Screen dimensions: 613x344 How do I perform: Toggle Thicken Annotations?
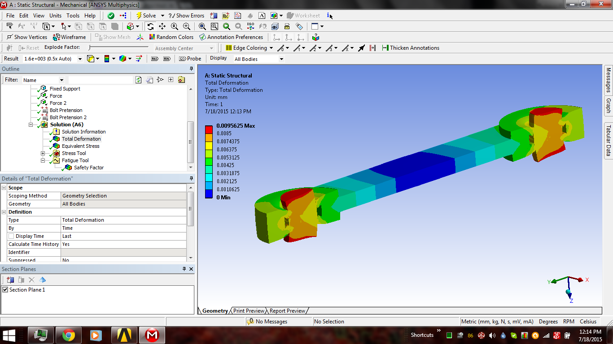pyautogui.click(x=411, y=48)
